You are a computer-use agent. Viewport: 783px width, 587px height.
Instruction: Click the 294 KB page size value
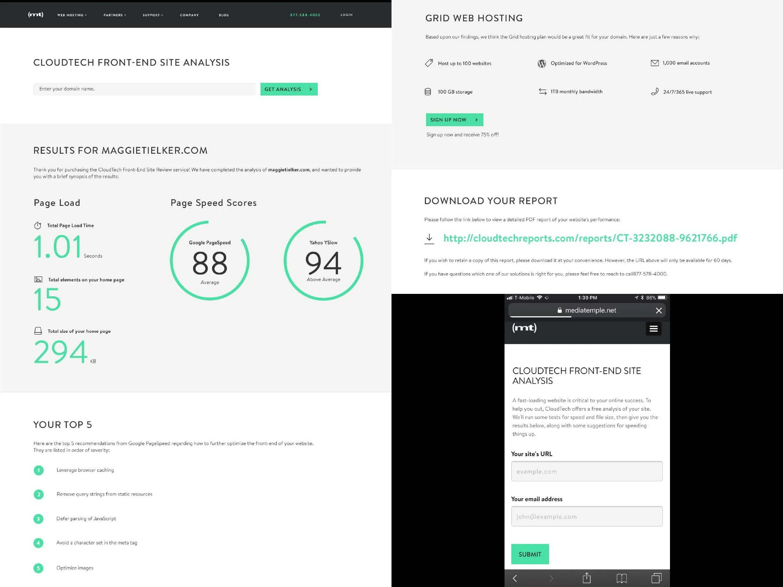pos(65,352)
